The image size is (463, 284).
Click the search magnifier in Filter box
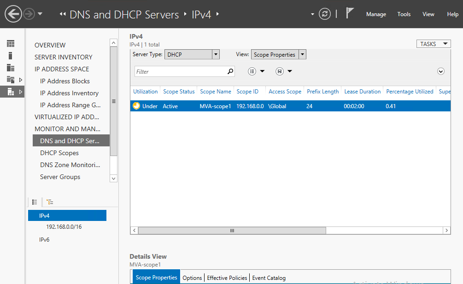pos(230,72)
